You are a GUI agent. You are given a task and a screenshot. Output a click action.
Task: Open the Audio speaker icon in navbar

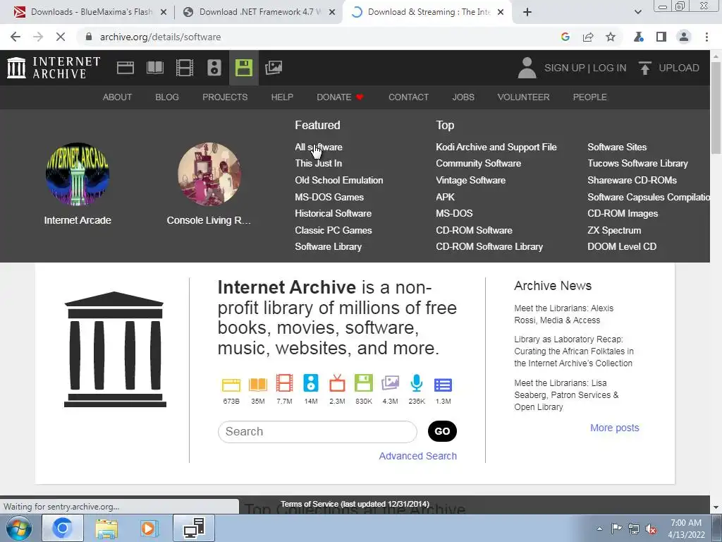(x=214, y=68)
